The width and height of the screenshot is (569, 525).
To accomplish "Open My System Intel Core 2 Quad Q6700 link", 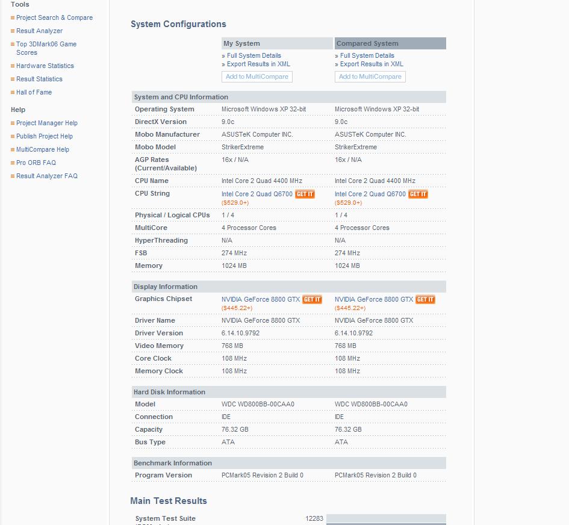I will click(257, 194).
